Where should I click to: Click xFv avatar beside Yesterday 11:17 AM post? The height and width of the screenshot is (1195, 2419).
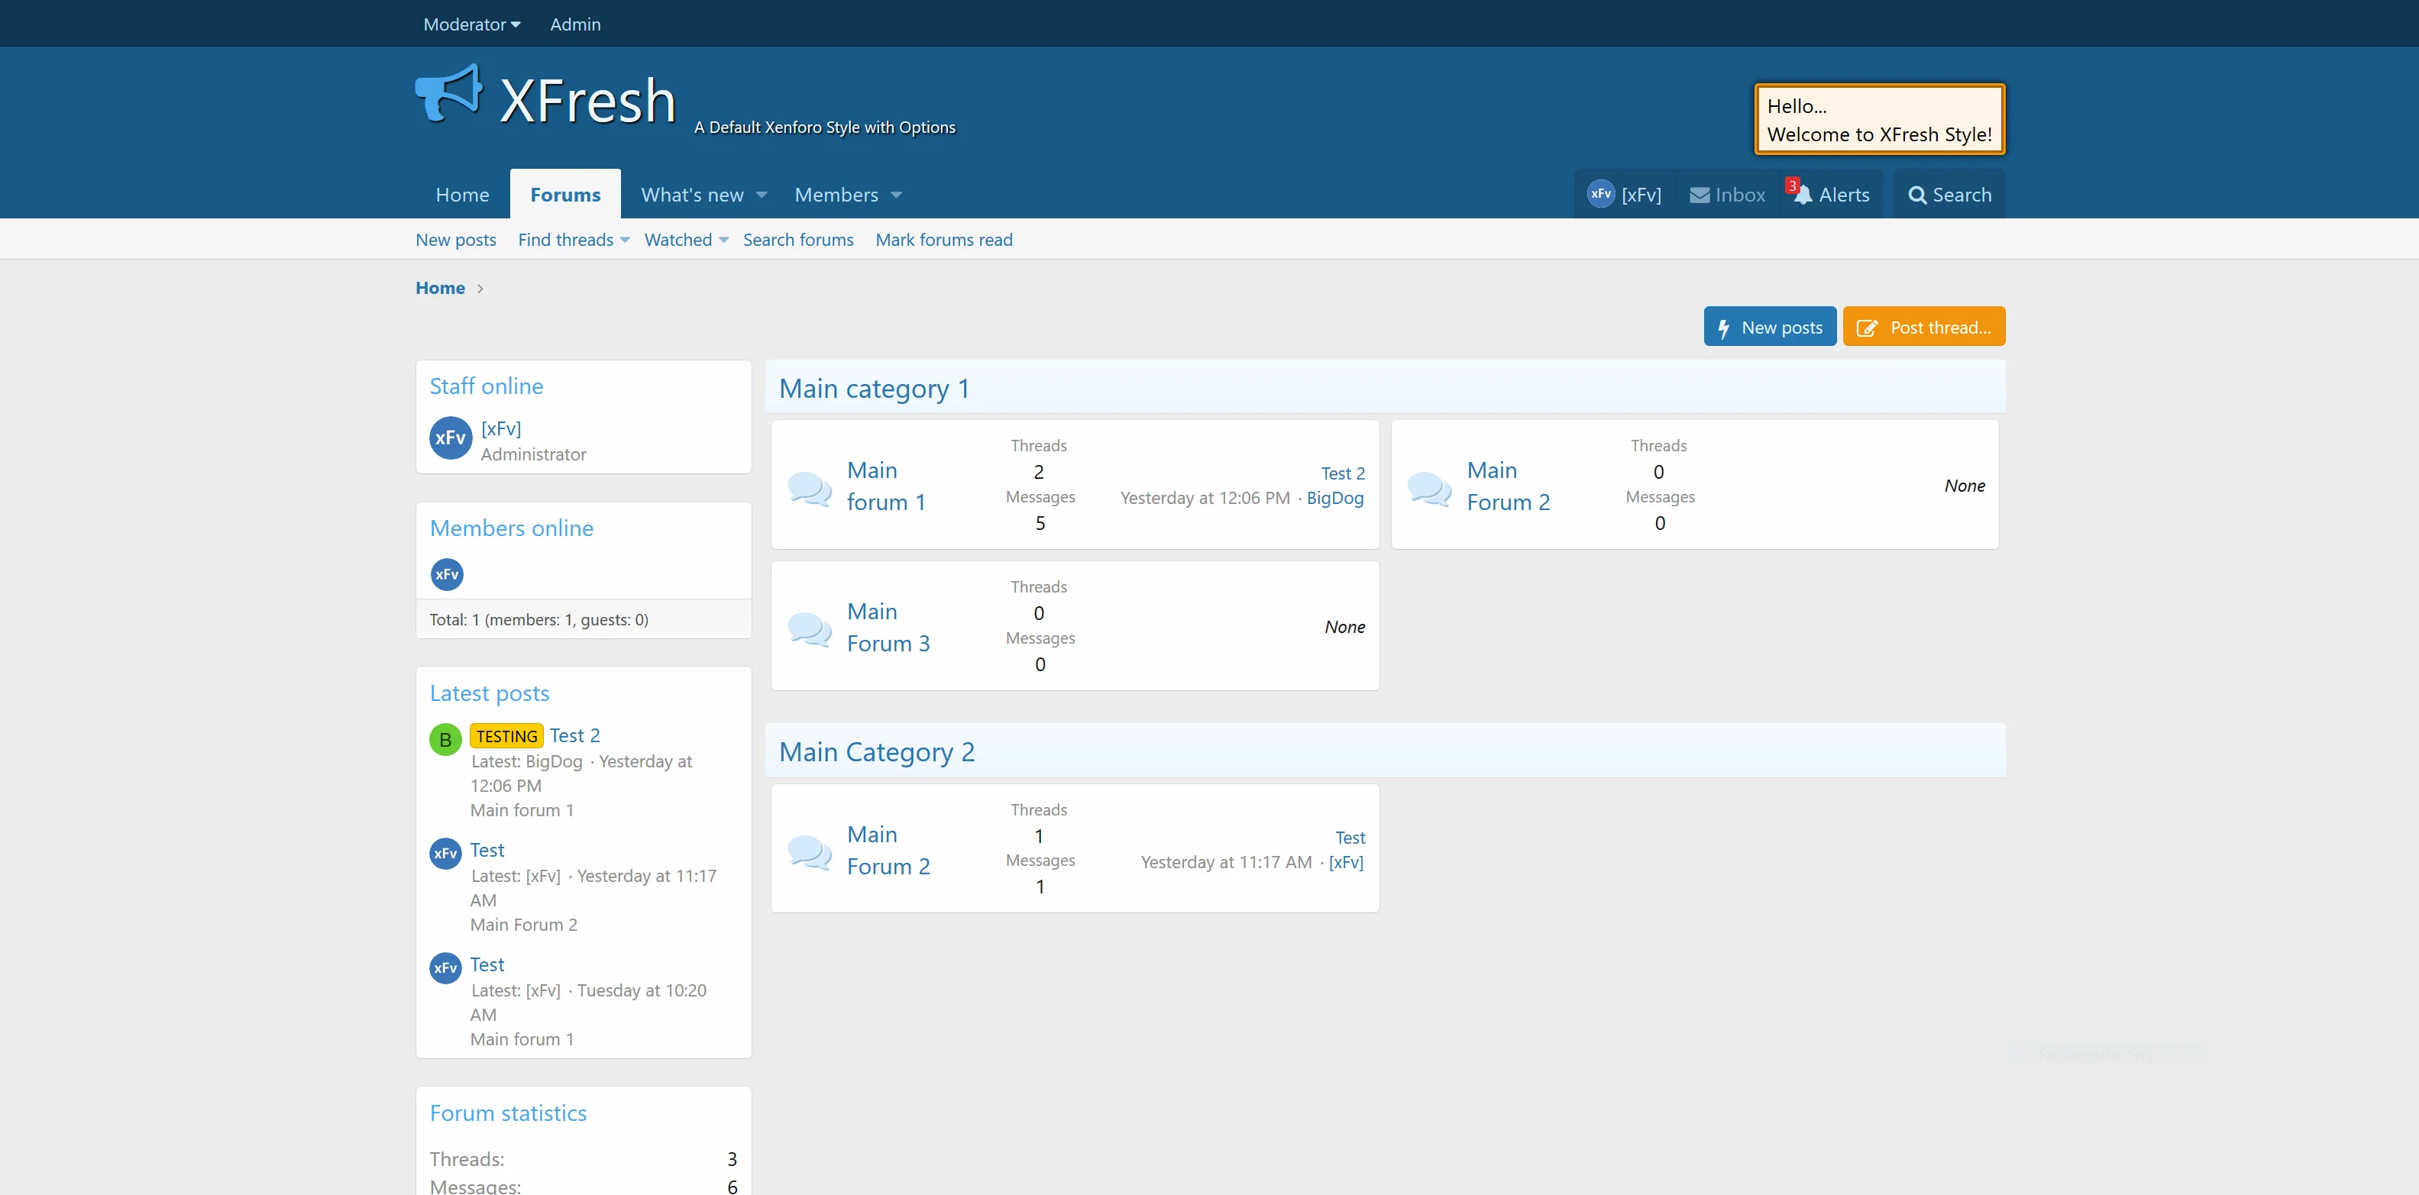click(445, 854)
